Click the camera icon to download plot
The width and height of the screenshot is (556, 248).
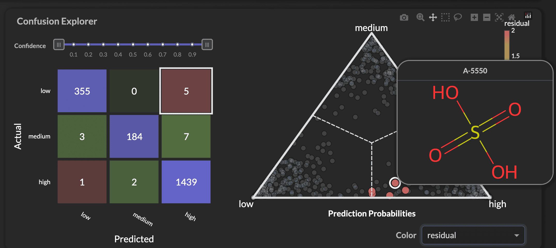coord(404,17)
